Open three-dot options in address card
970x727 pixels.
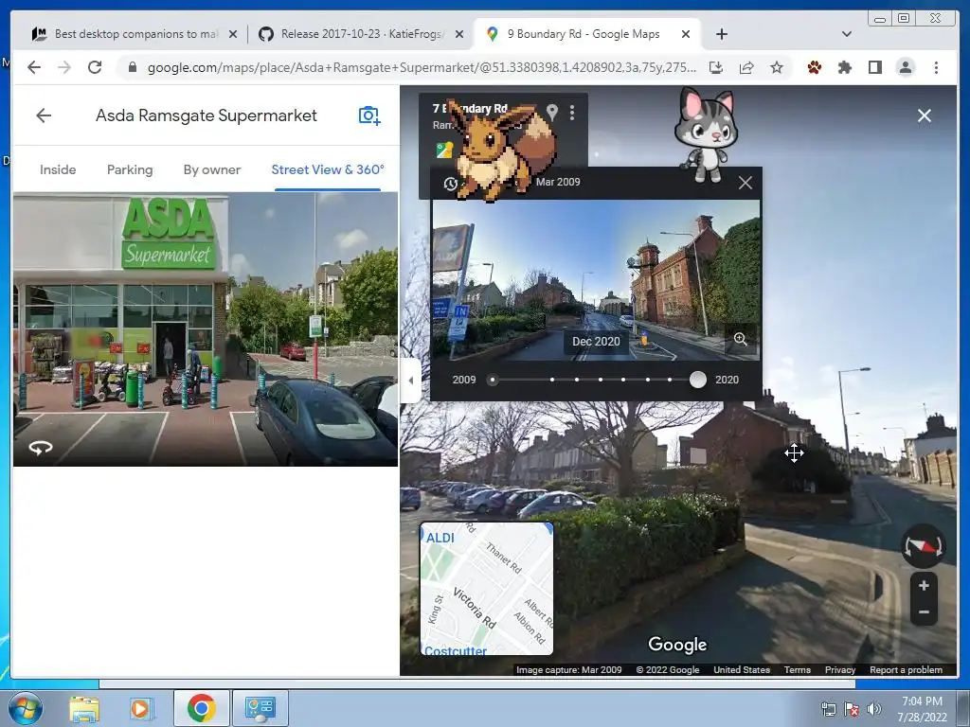pyautogui.click(x=572, y=112)
